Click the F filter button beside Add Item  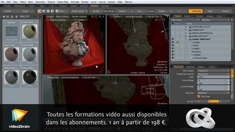pyautogui.click(x=232, y=20)
